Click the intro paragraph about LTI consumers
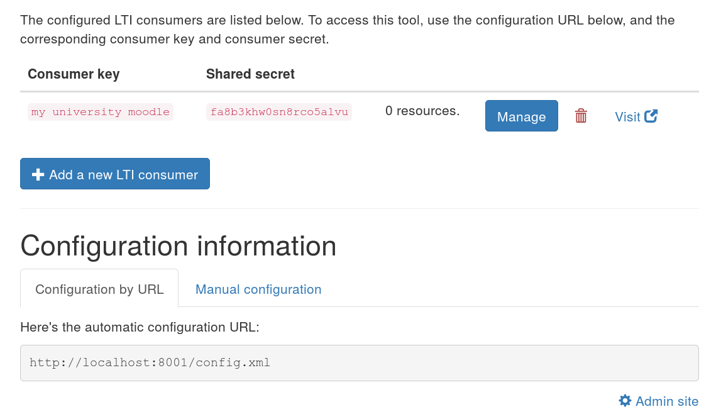The width and height of the screenshot is (721, 414). pyautogui.click(x=348, y=30)
